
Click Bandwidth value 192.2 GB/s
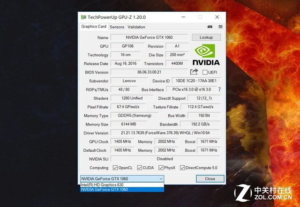(200, 124)
